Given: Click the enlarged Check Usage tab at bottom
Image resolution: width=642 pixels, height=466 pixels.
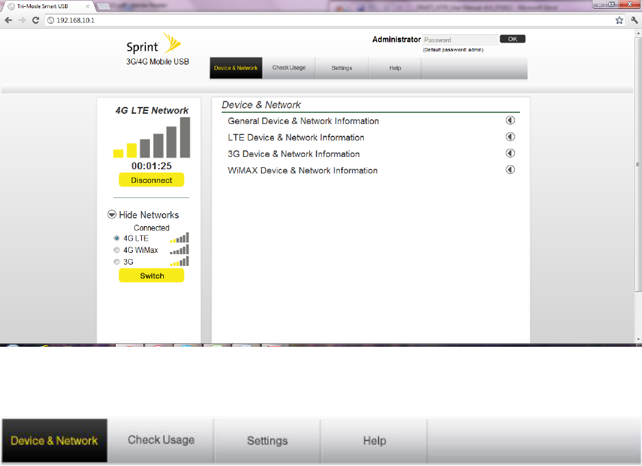Looking at the screenshot, I should pos(161,440).
